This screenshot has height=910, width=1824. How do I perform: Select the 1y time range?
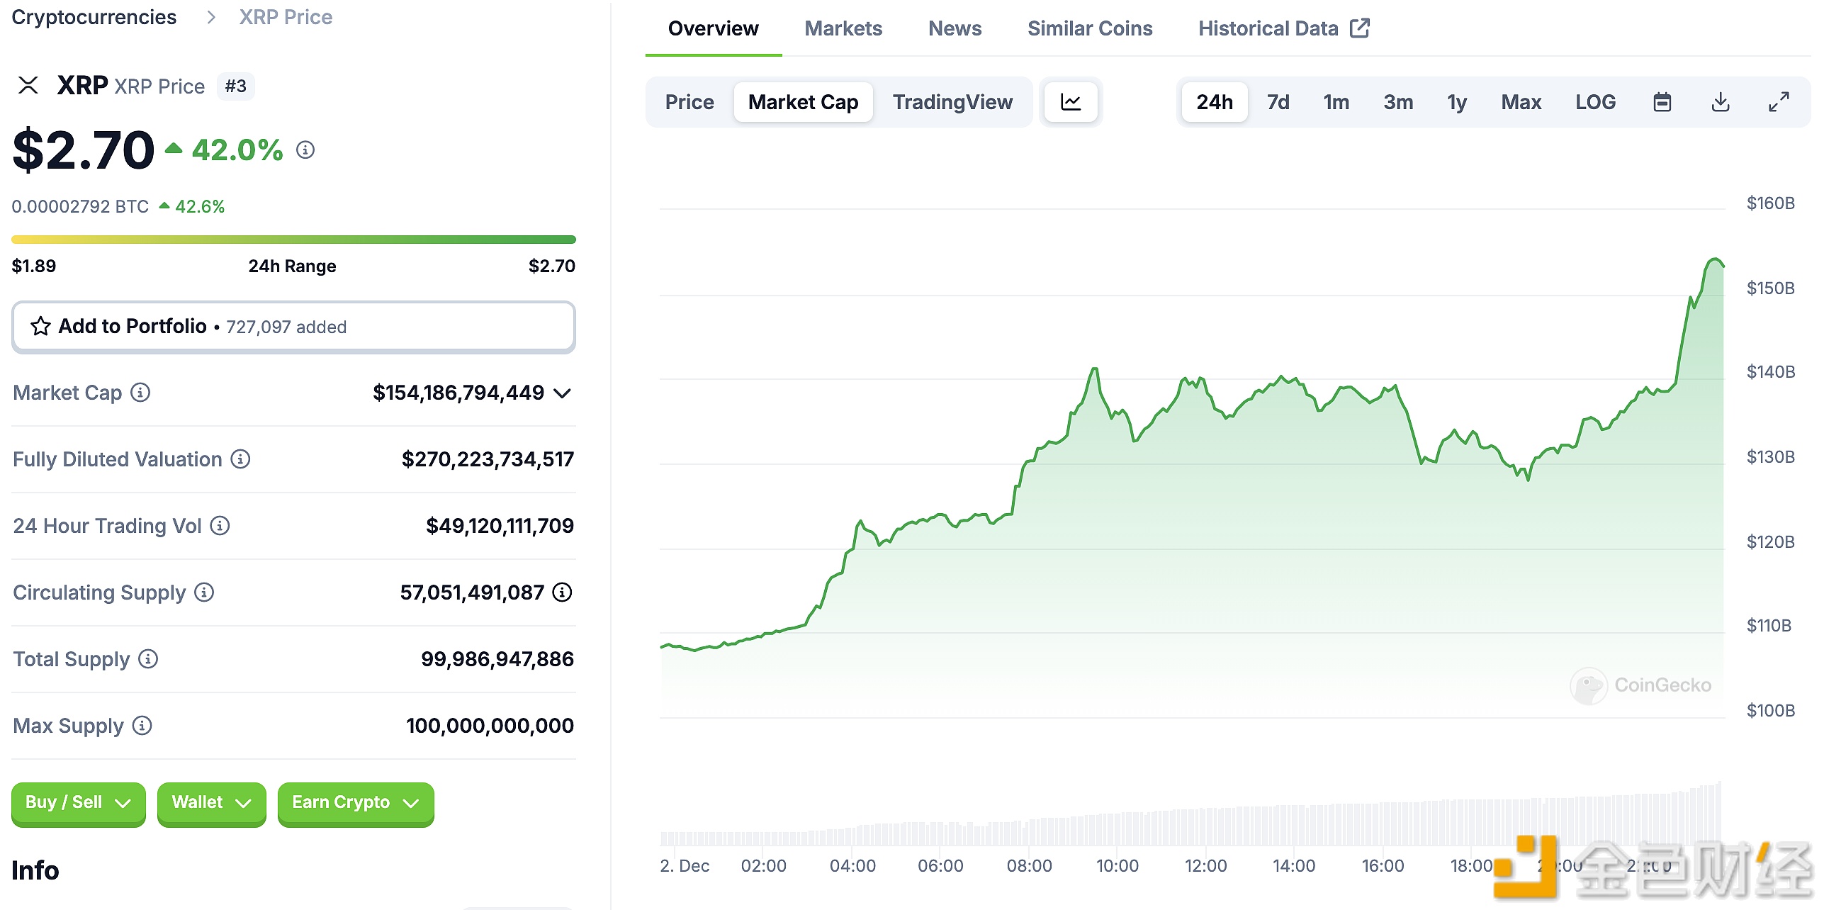pyautogui.click(x=1457, y=102)
